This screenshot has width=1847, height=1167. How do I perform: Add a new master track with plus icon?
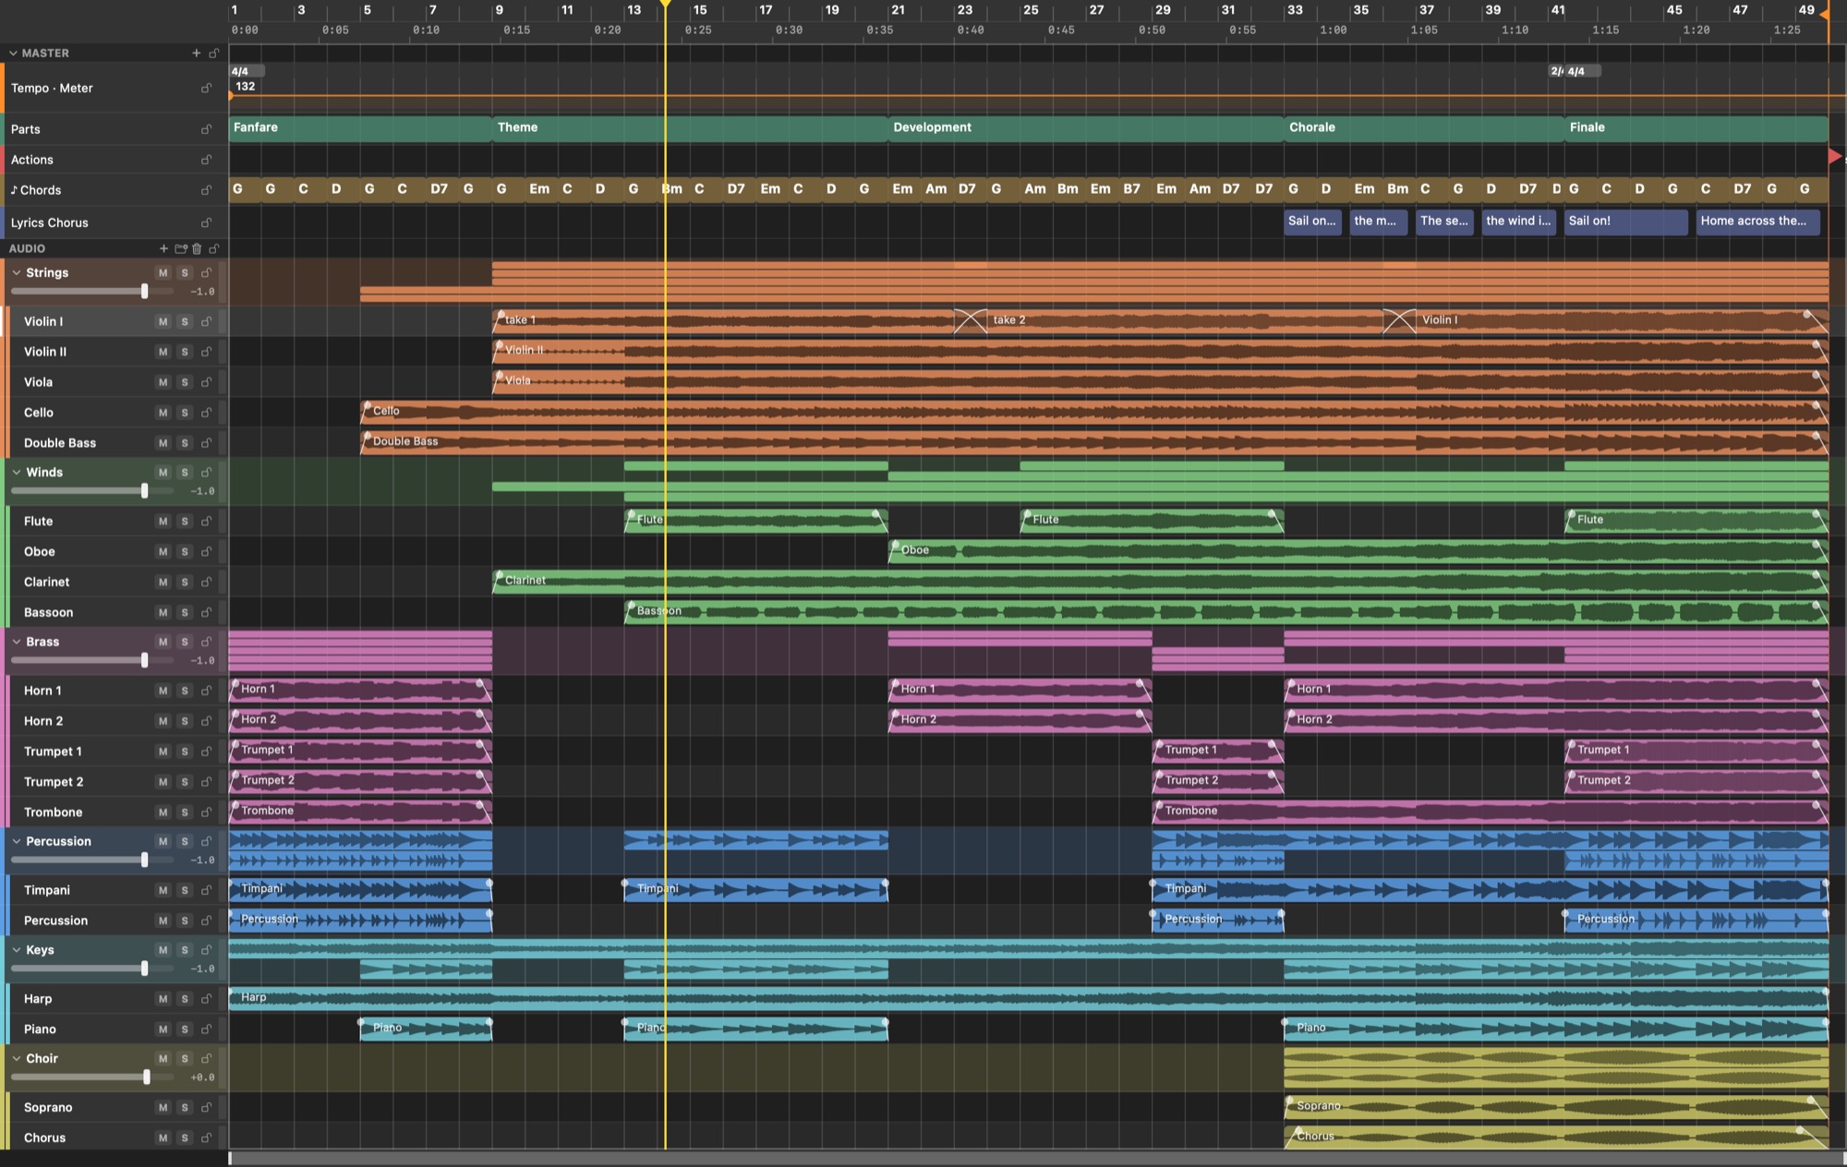click(196, 54)
